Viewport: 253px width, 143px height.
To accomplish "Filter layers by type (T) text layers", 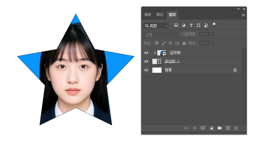I will (191, 25).
